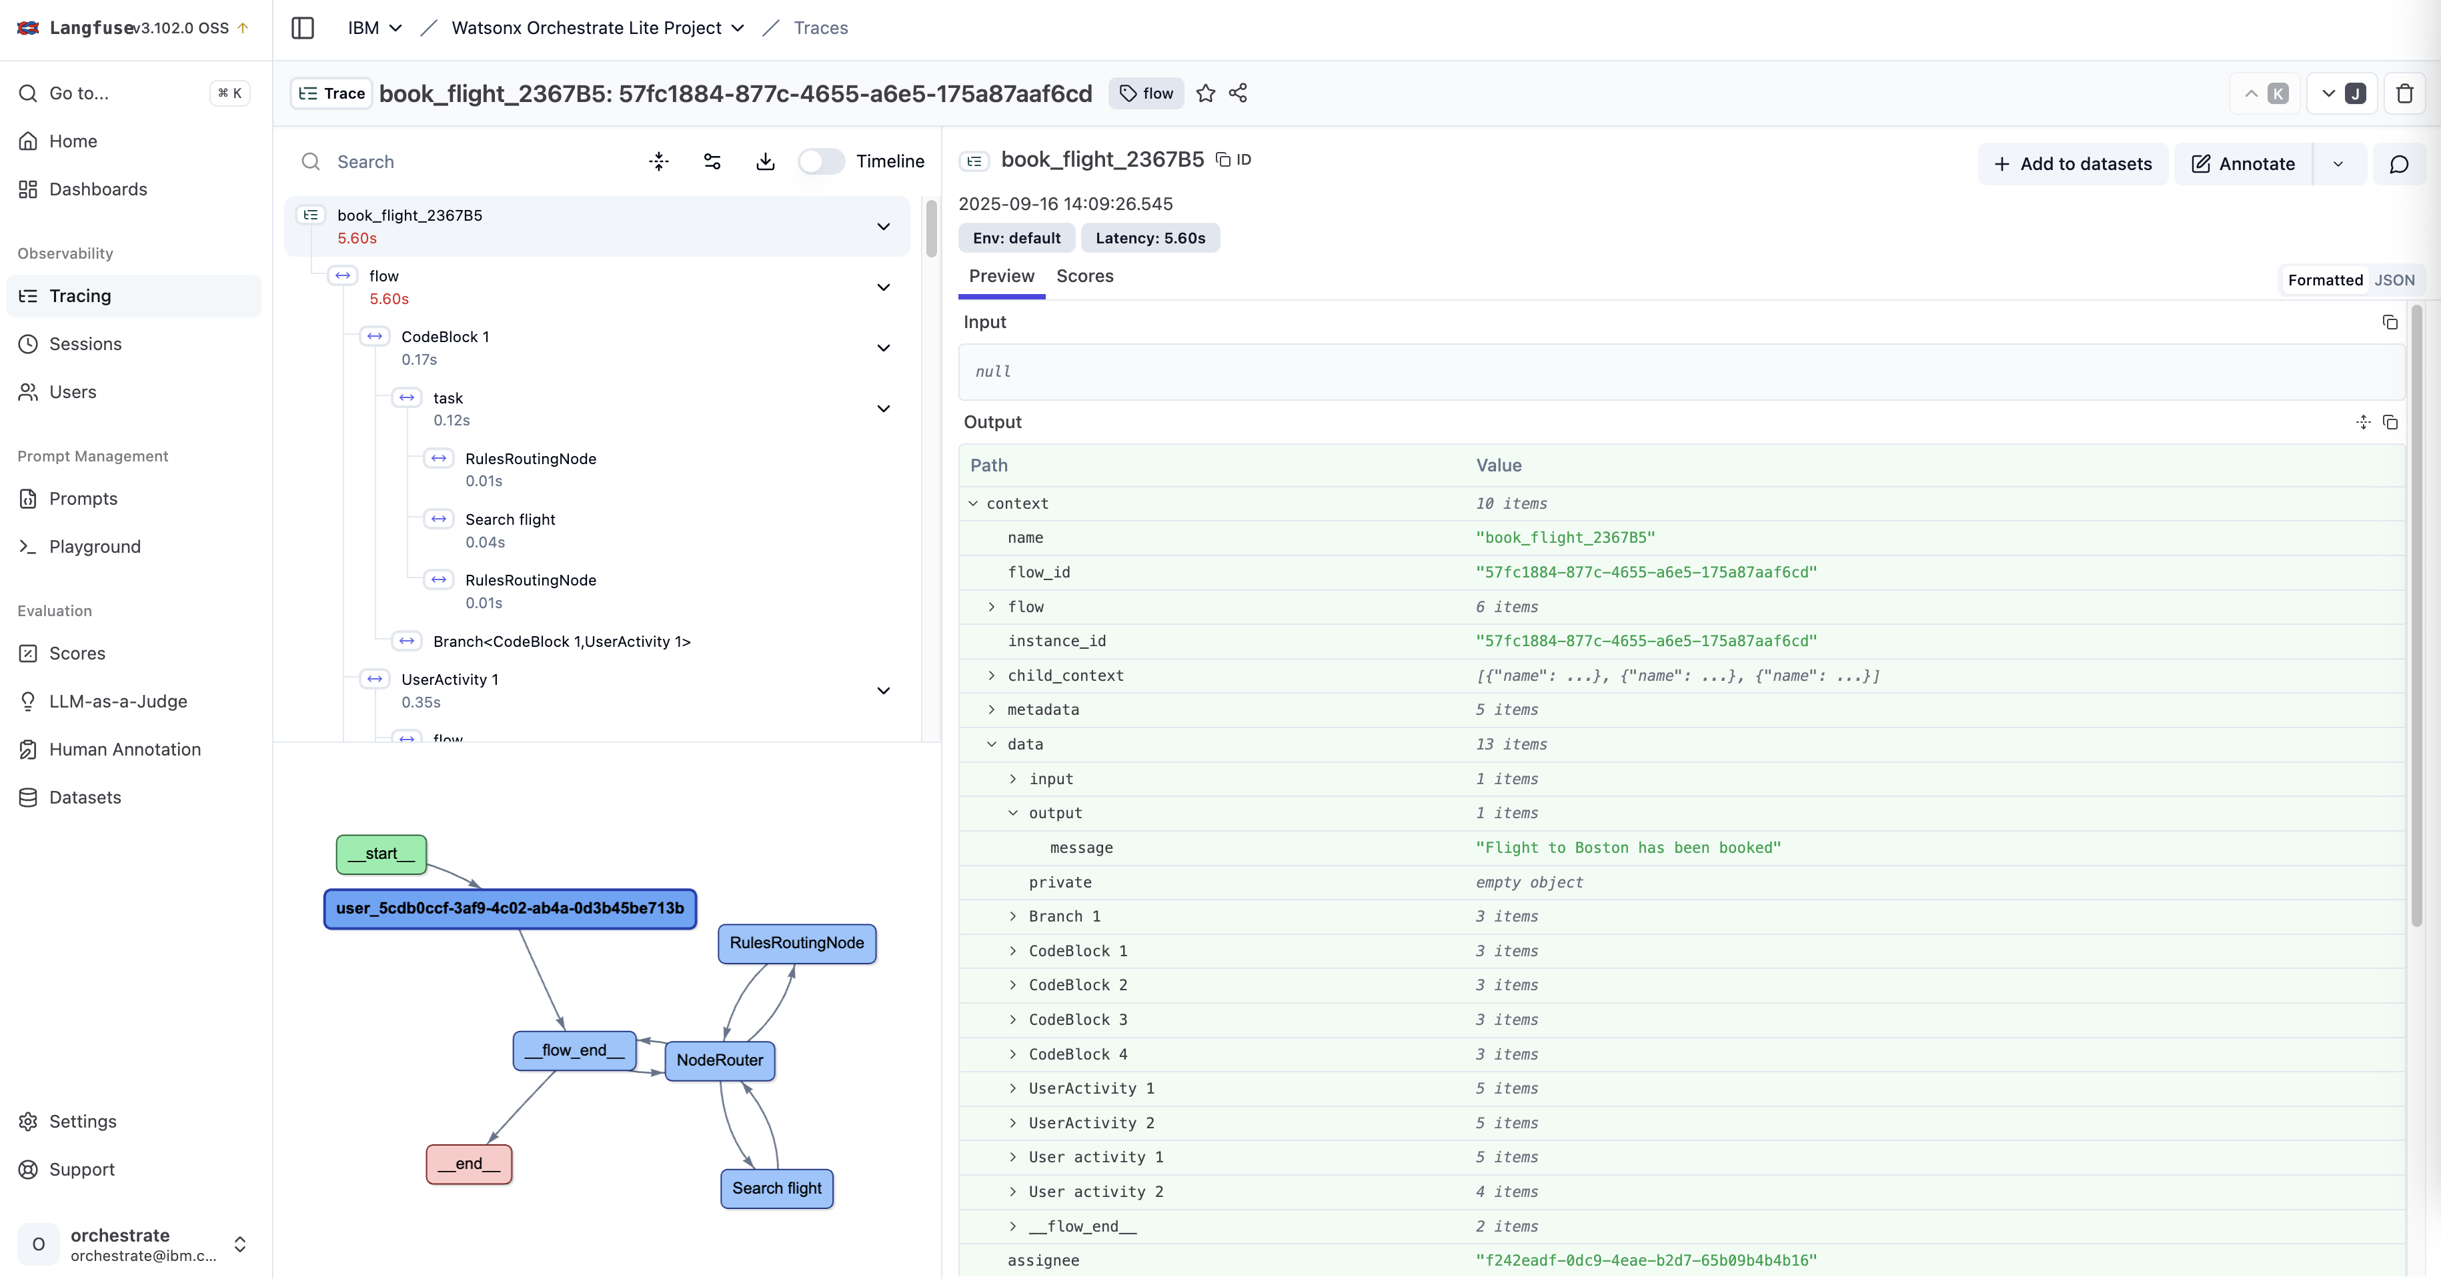Switch to the Scores tab
The image size is (2441, 1279).
click(1084, 277)
